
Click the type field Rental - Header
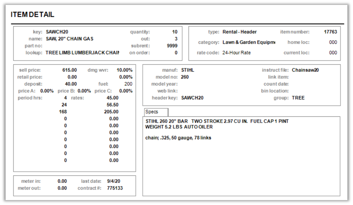click(239, 32)
